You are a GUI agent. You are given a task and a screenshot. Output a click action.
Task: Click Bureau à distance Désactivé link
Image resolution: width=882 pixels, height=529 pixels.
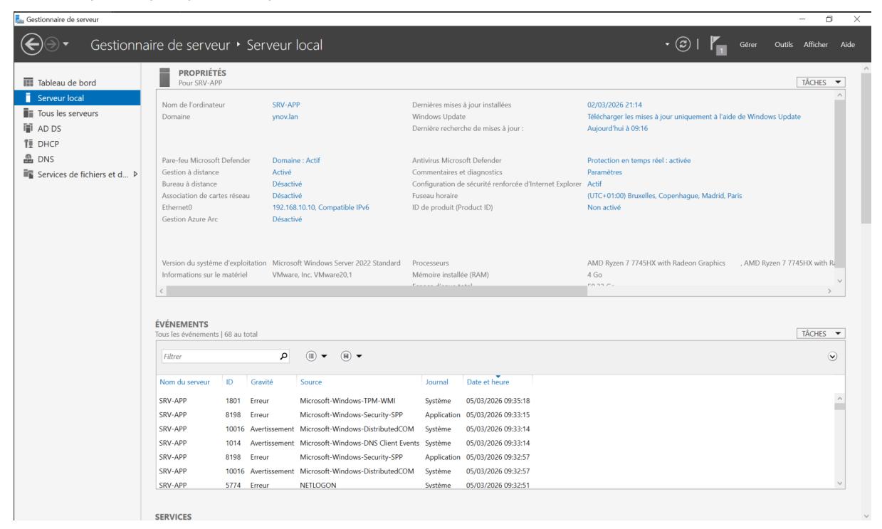click(288, 183)
